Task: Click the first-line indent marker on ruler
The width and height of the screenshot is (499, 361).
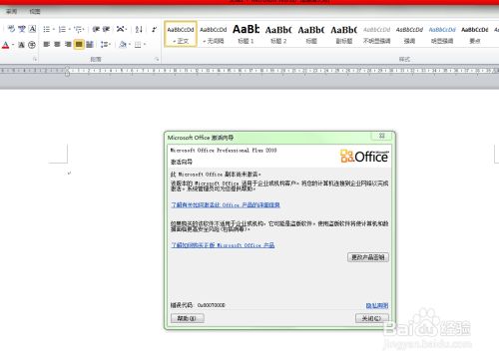Action: (x=67, y=69)
